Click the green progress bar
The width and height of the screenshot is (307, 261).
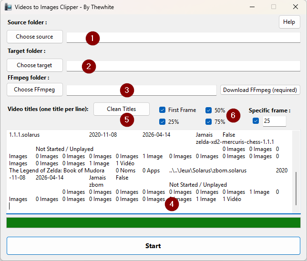pyautogui.click(x=153, y=223)
